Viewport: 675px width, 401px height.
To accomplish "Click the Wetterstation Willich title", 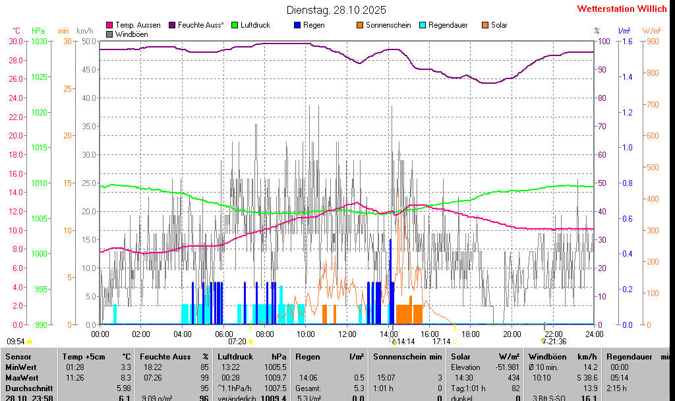I will pyautogui.click(x=622, y=9).
